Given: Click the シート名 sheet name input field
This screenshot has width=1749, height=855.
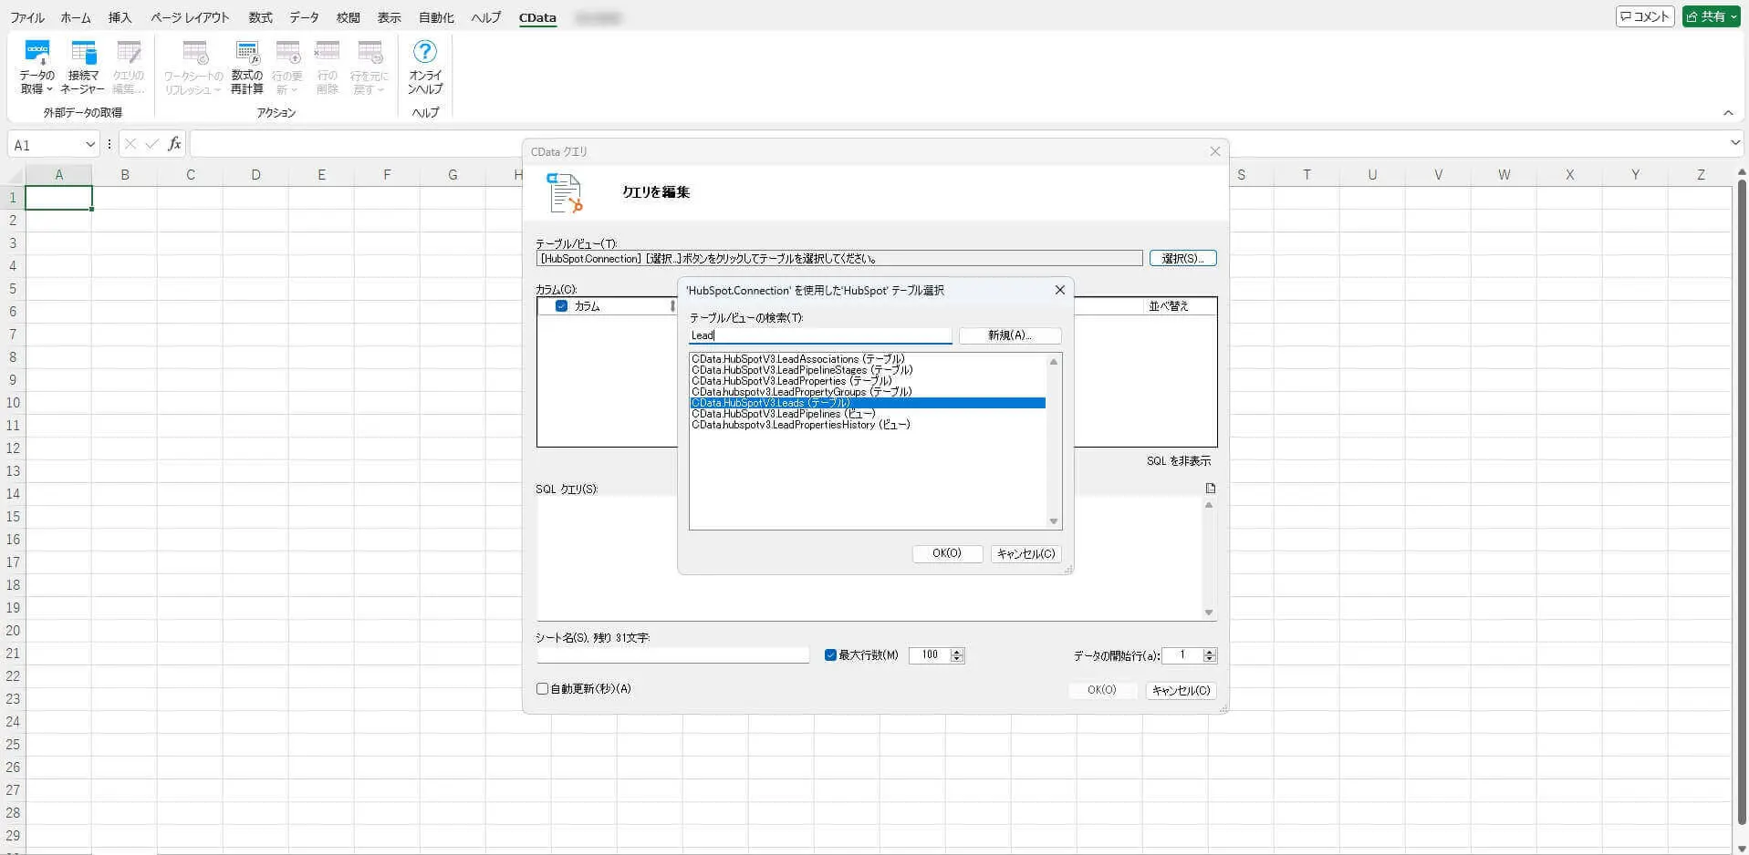Looking at the screenshot, I should (673, 654).
